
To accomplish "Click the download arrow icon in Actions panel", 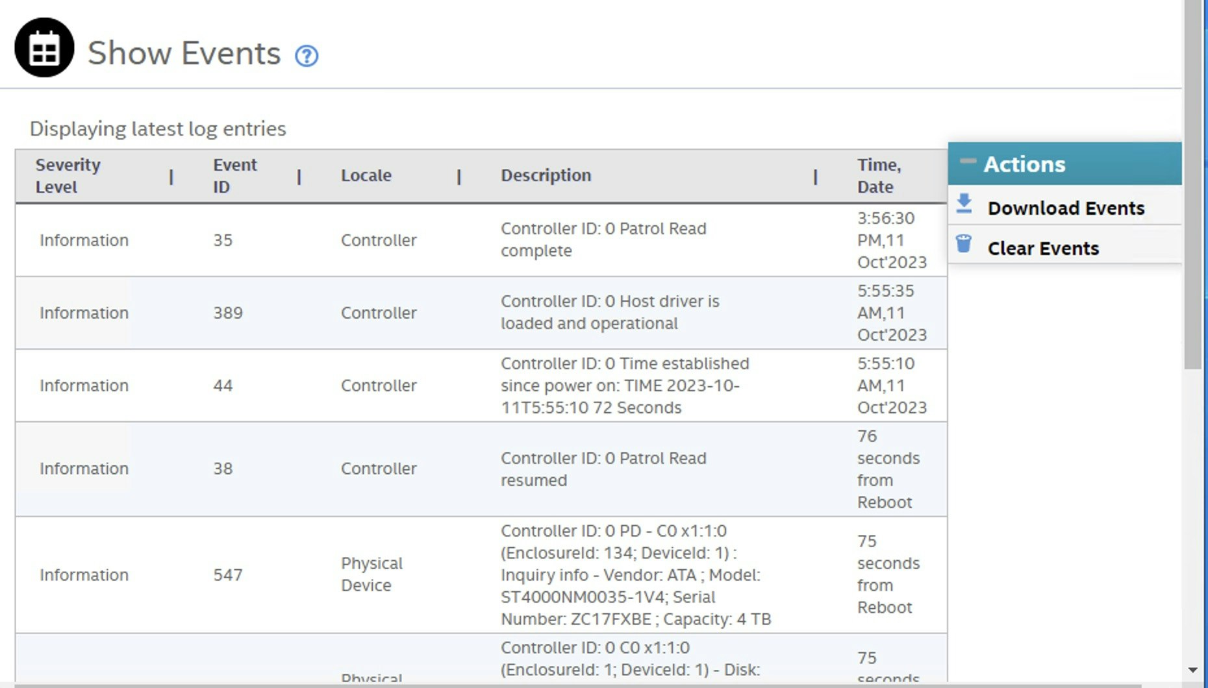I will [x=965, y=204].
